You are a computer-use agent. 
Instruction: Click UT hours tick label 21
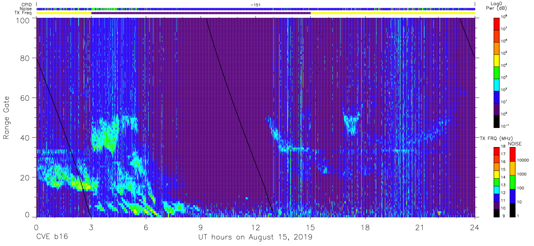pos(420,227)
